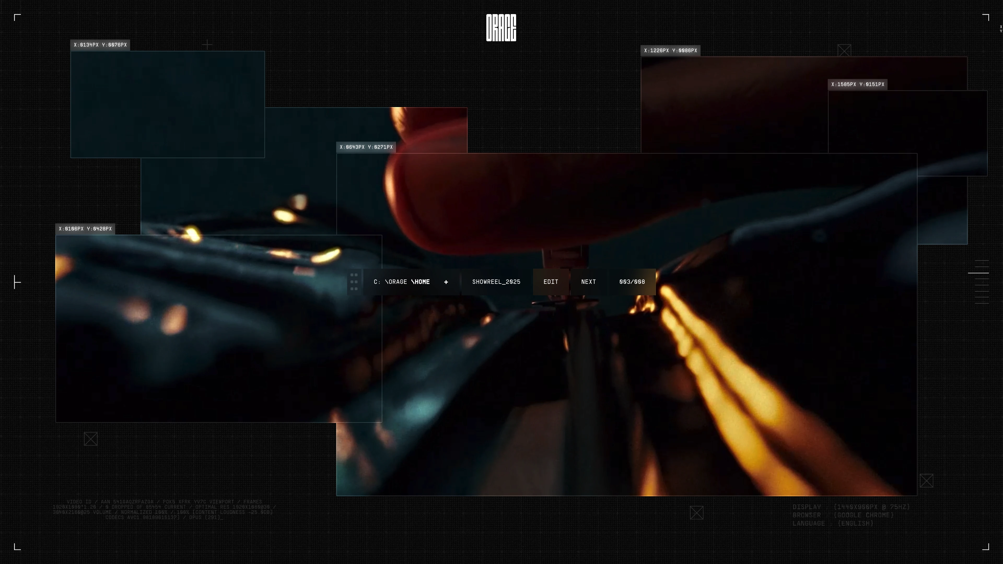Click crossed-box icon right of main video
This screenshot has height=564, width=1003.
click(926, 481)
